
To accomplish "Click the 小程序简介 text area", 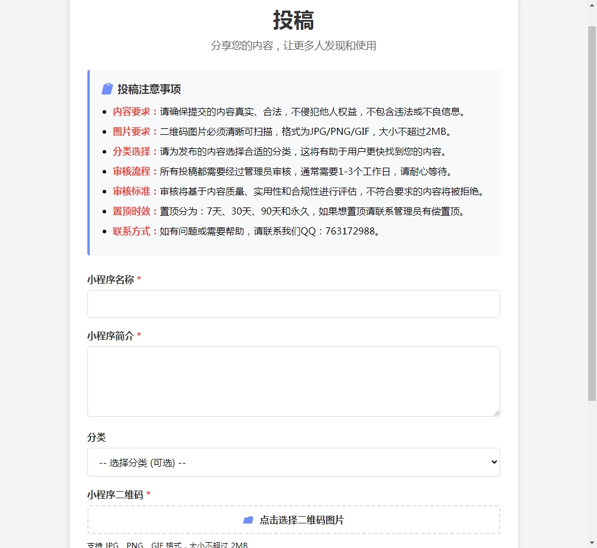I will click(293, 380).
